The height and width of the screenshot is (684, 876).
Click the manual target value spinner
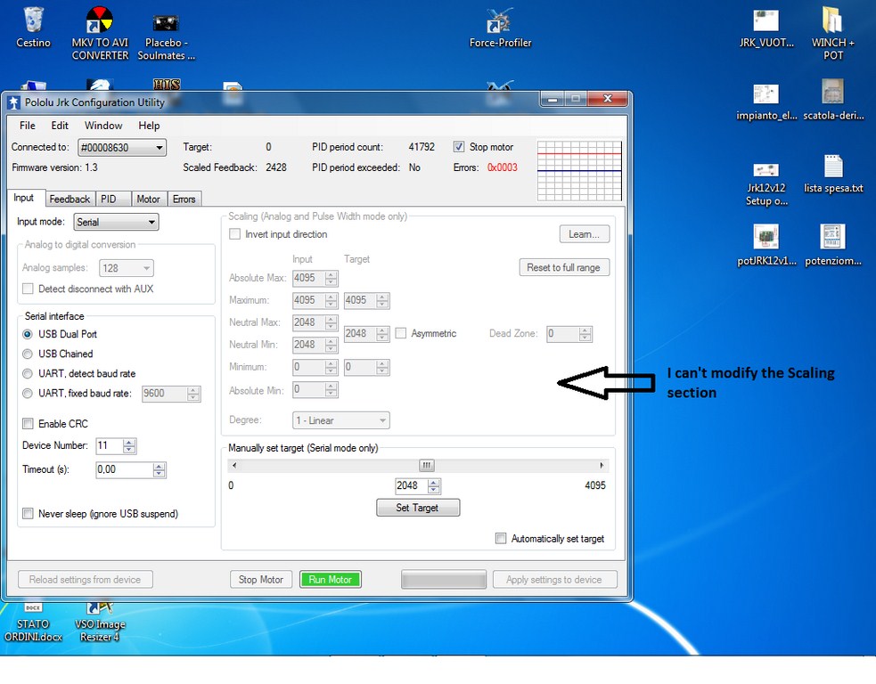click(434, 485)
